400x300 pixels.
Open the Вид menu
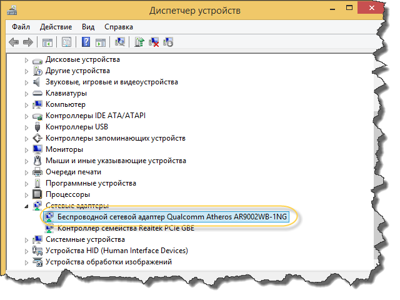click(x=88, y=27)
